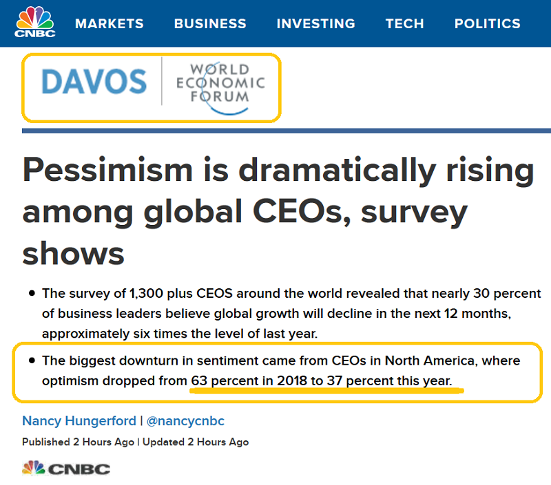Click the Updated 2 Hours Ago timestamp
551x485 pixels.
pyautogui.click(x=196, y=442)
